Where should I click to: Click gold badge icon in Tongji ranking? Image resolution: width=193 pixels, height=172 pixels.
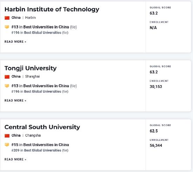(x=7, y=86)
